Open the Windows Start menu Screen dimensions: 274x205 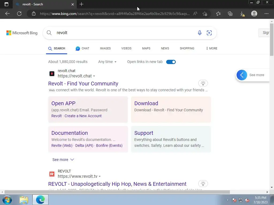7,200
